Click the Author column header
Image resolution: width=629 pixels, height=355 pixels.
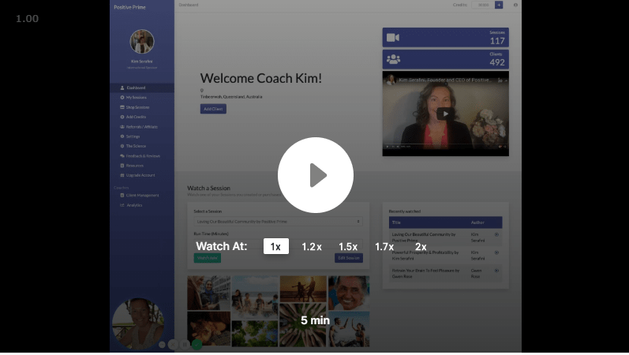pos(477,222)
